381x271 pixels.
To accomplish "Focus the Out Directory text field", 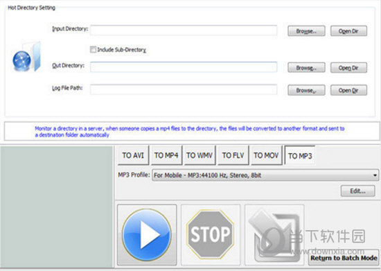I will [x=184, y=67].
